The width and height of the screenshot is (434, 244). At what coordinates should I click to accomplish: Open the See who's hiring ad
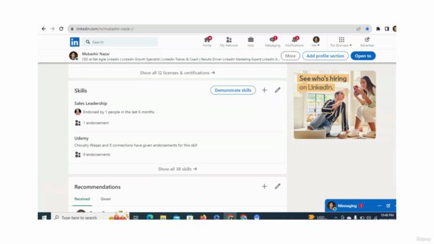pos(334,104)
